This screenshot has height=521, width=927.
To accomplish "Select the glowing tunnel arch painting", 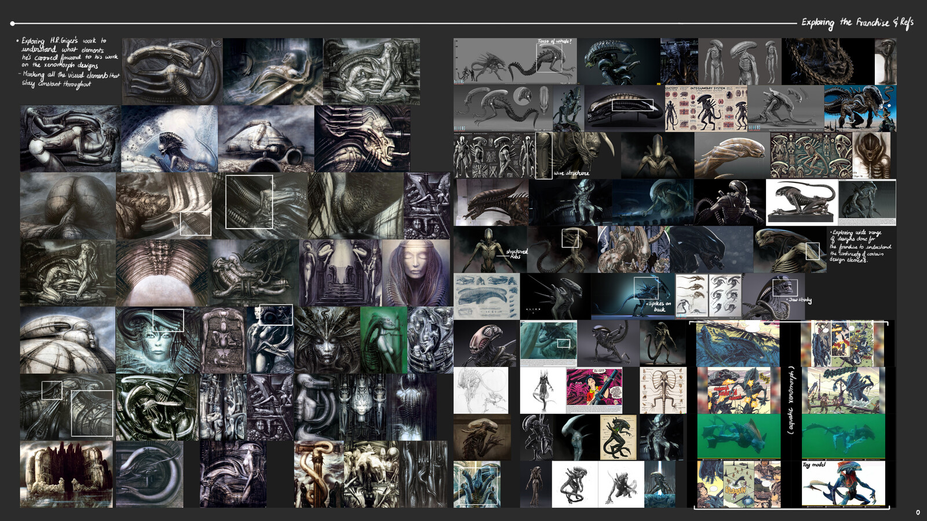I will 162,273.
